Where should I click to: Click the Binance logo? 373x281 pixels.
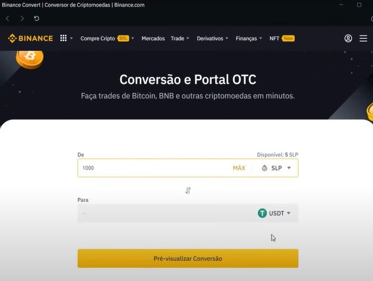[31, 38]
